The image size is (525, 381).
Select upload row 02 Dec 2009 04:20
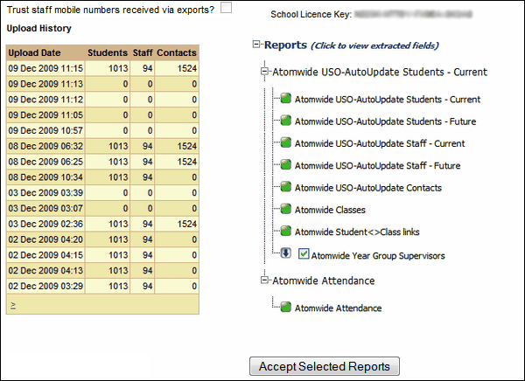pyautogui.click(x=102, y=239)
